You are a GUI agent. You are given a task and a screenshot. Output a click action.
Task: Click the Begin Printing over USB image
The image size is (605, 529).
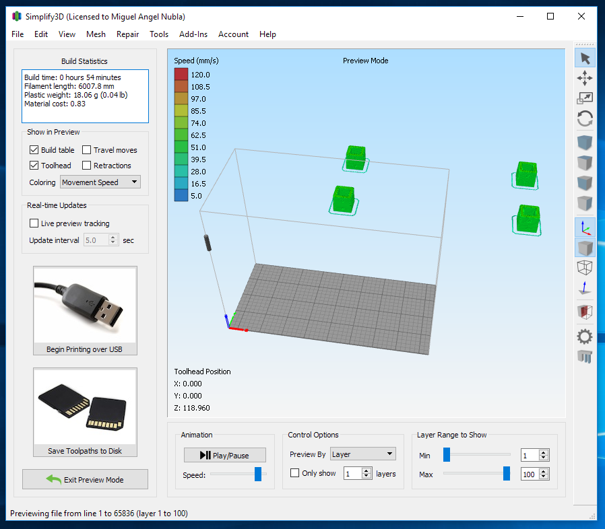tap(85, 305)
